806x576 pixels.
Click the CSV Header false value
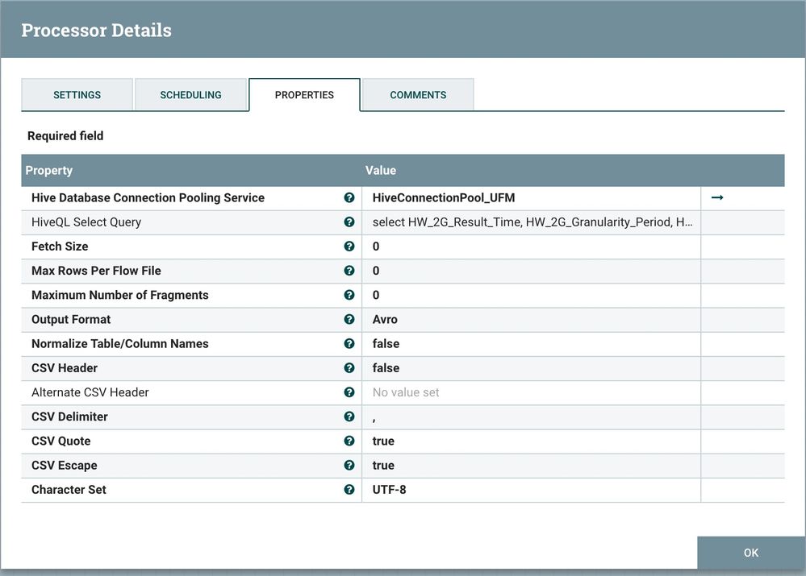click(x=386, y=368)
